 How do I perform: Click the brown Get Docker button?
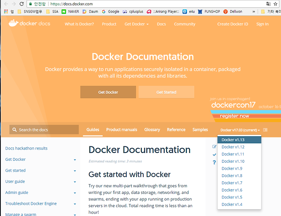pyautogui.click(x=108, y=92)
